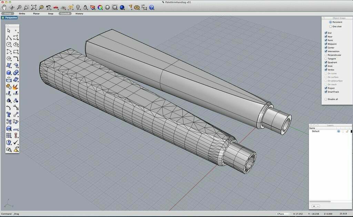
Task: Open the CPlane dropdown in status bar
Action: point(283,214)
